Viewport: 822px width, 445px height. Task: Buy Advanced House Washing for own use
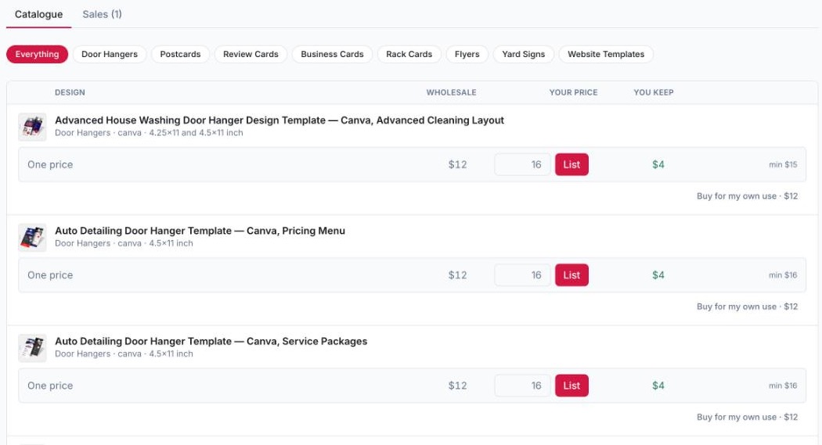click(x=747, y=196)
